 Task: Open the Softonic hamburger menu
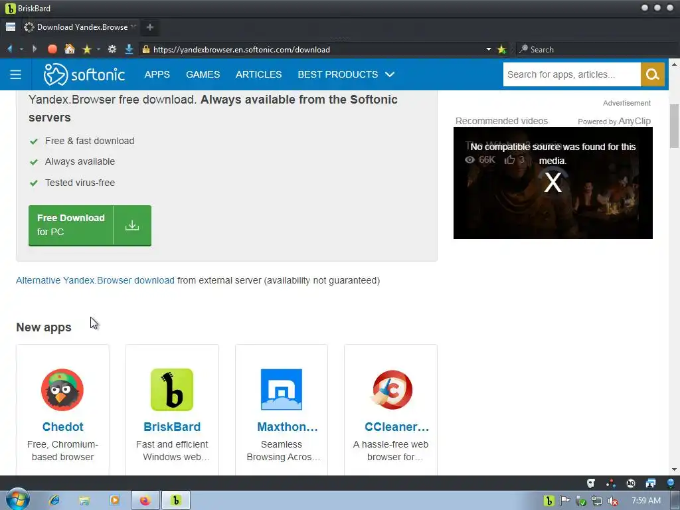(x=16, y=74)
